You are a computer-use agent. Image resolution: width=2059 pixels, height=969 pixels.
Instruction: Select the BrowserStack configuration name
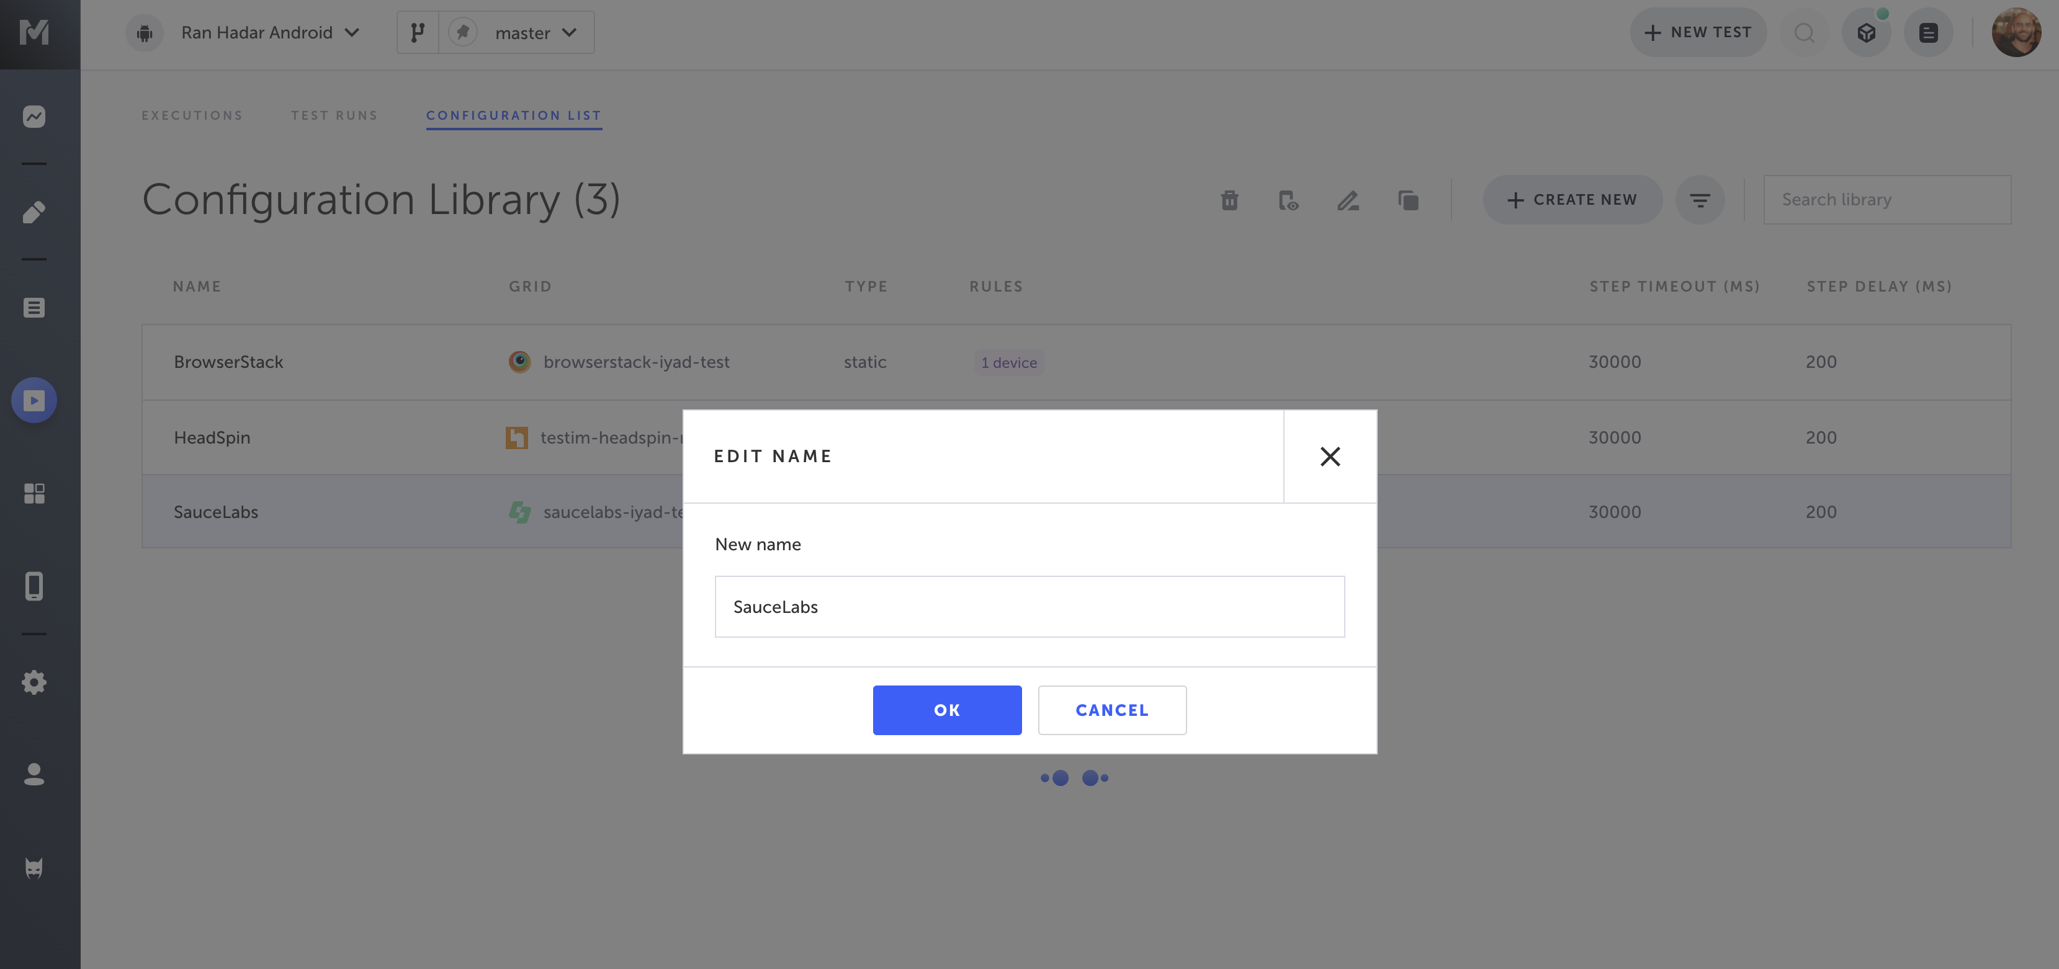pyautogui.click(x=228, y=362)
